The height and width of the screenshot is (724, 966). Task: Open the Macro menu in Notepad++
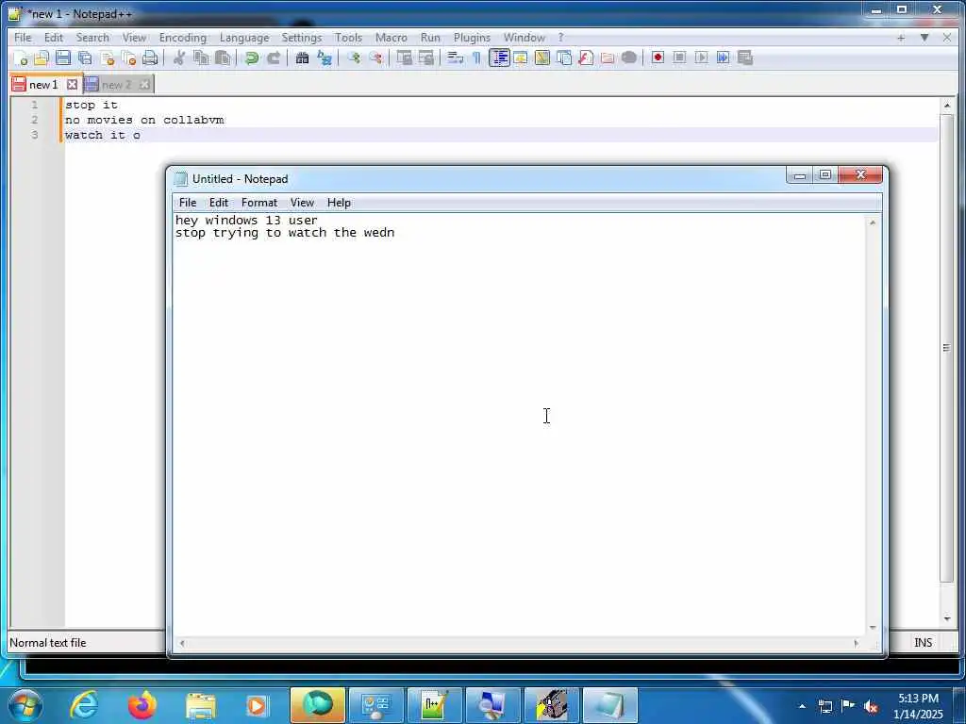391,38
